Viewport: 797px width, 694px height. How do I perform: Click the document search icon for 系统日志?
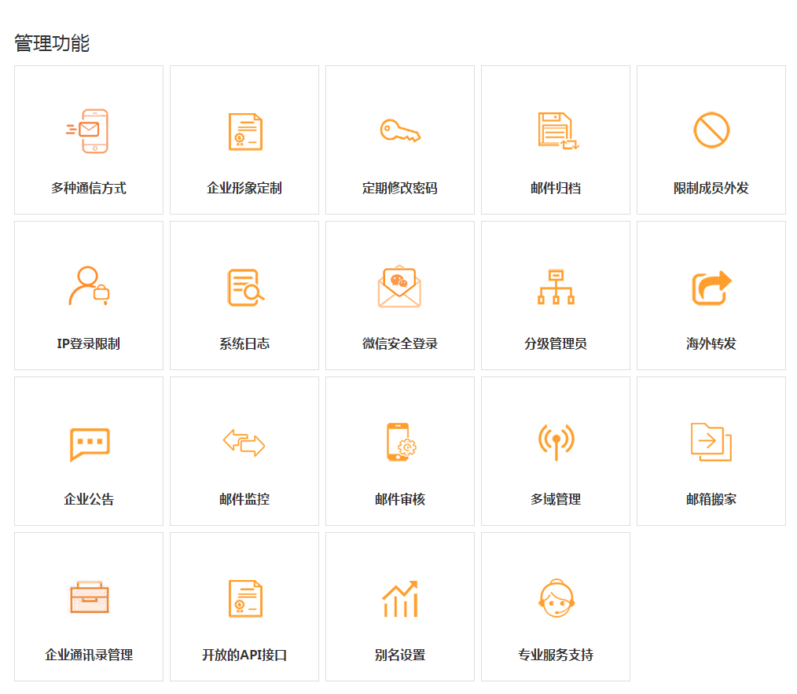[x=244, y=287]
